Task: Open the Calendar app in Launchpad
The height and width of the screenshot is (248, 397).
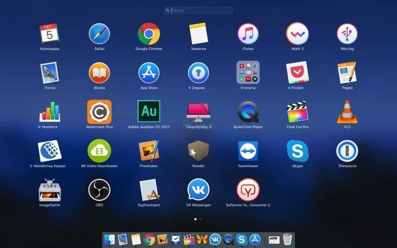Action: pos(49,34)
